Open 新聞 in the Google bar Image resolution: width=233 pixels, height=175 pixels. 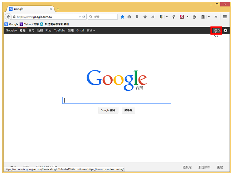(71, 31)
